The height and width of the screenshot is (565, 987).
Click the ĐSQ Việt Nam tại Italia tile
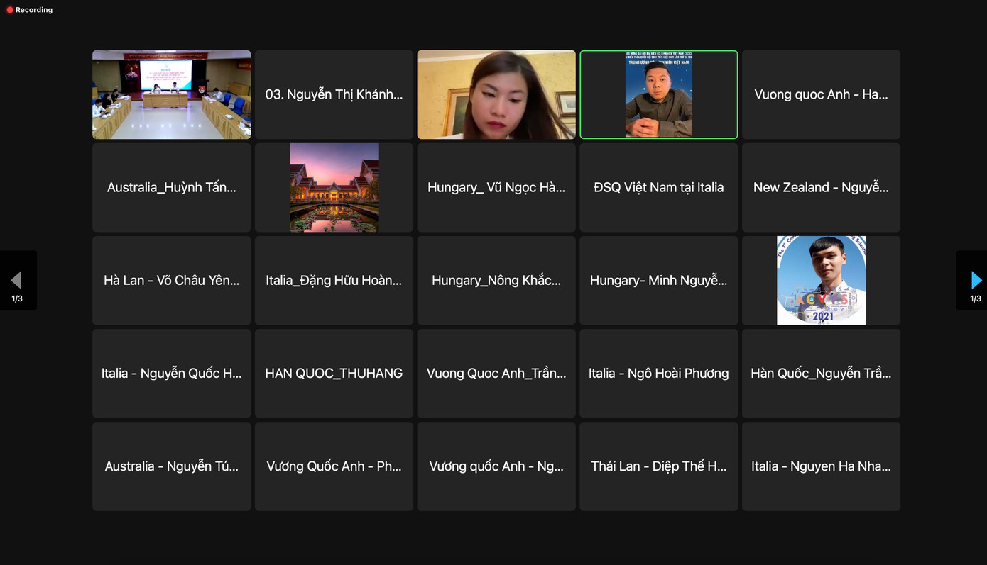658,187
